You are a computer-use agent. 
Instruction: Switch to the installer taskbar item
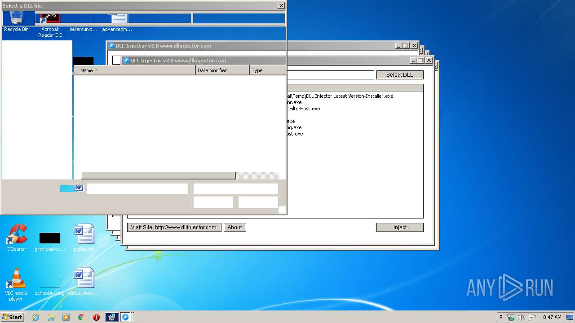111,317
